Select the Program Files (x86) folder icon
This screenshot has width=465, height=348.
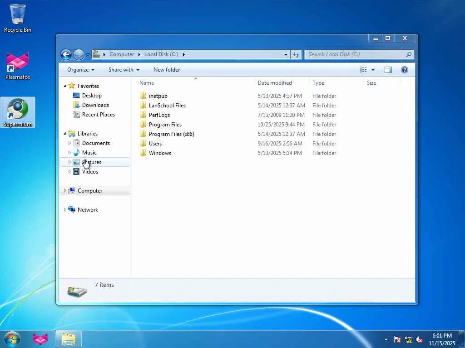point(143,134)
